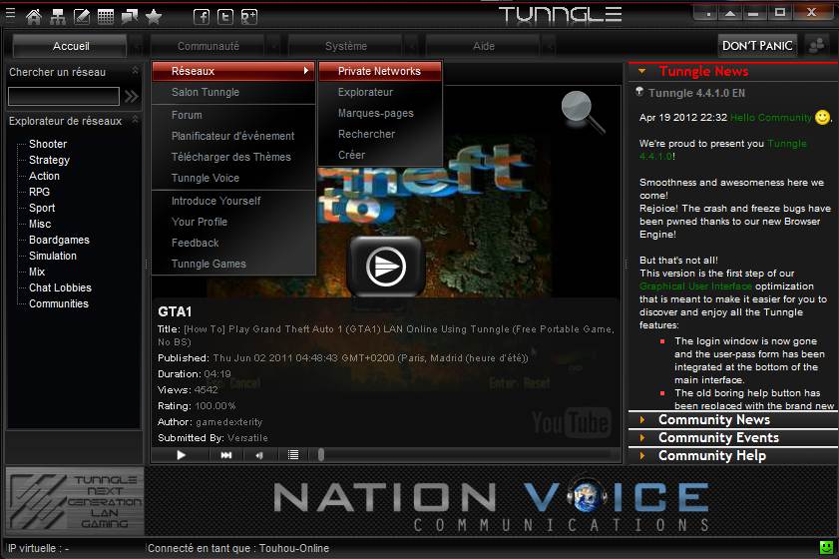The image size is (839, 559).
Task: Select Private Networks in submenu
Action: coord(380,71)
